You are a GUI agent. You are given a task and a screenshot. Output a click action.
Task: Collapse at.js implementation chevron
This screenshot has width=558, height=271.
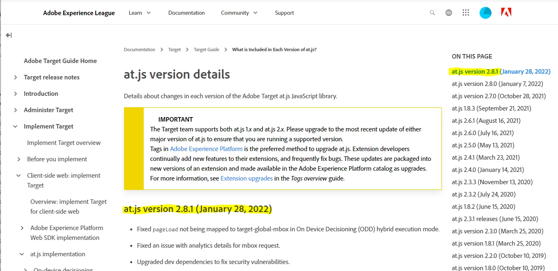coord(22,254)
